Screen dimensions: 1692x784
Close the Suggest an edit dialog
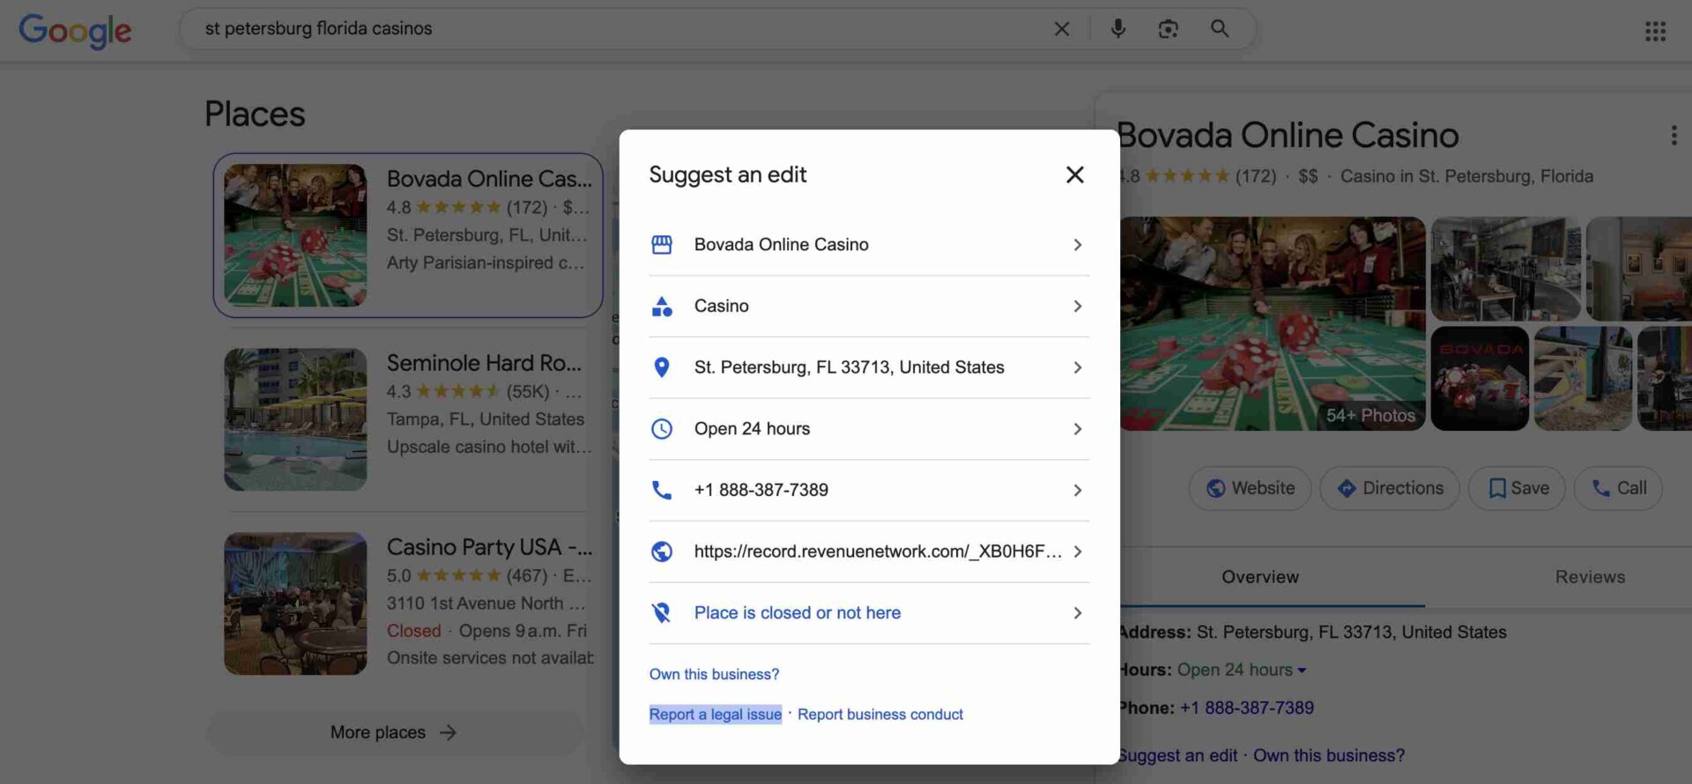pyautogui.click(x=1074, y=174)
